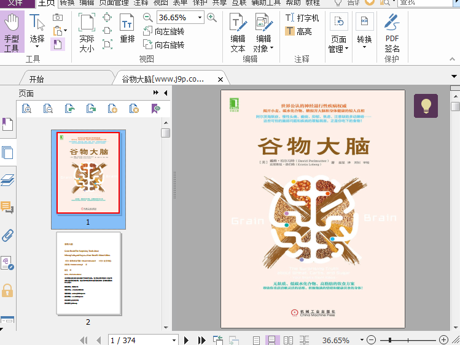The width and height of the screenshot is (460, 345).
Task: Rotate view left (向左旋转)
Action: pos(164,31)
